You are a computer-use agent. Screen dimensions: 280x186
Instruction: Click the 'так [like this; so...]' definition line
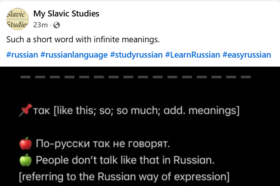point(136,111)
